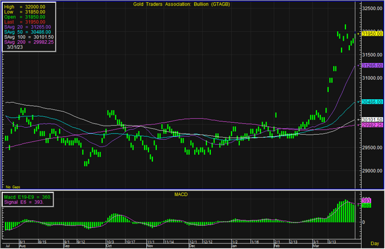Click the 32500.00 level on price axis
Screen dimensions: 385x249
(371, 9)
